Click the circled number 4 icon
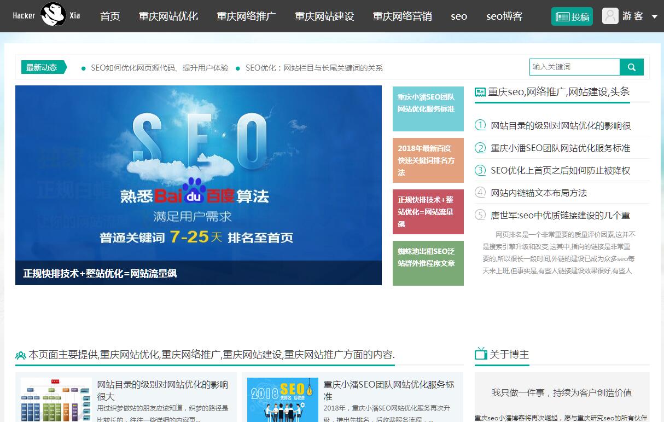Viewport: 664px width, 422px height. 480,192
